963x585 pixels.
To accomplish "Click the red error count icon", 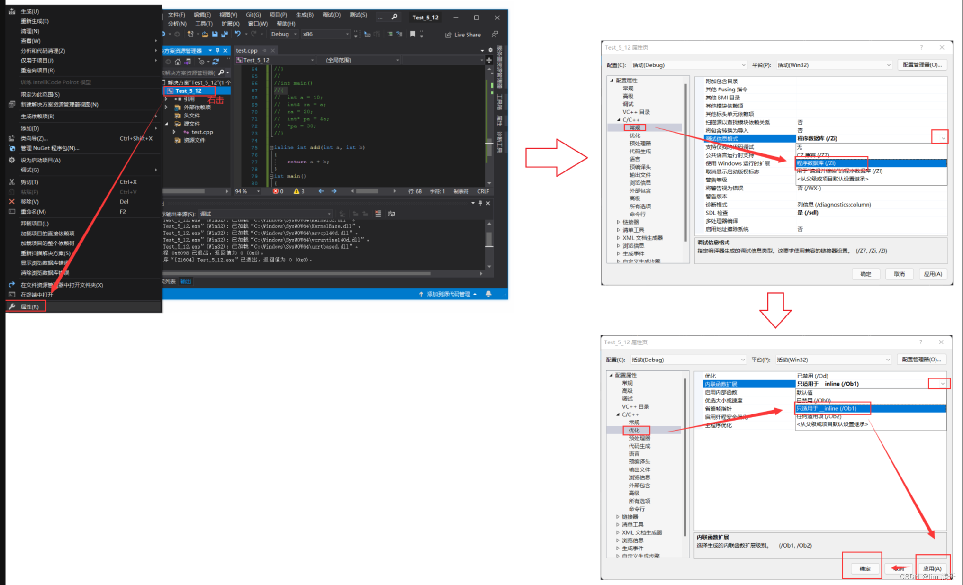I will coord(275,191).
